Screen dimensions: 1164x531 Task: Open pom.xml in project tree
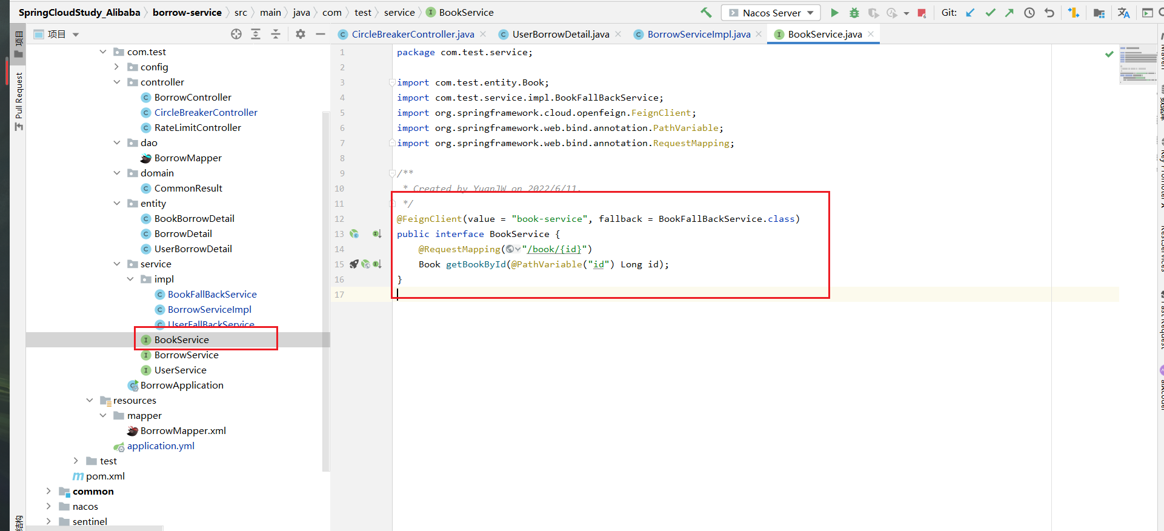click(105, 476)
